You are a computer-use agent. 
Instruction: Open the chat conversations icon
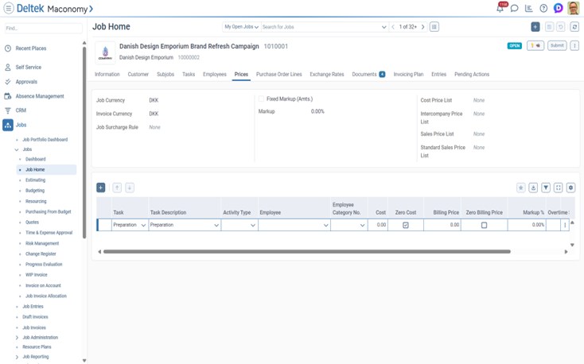[514, 8]
